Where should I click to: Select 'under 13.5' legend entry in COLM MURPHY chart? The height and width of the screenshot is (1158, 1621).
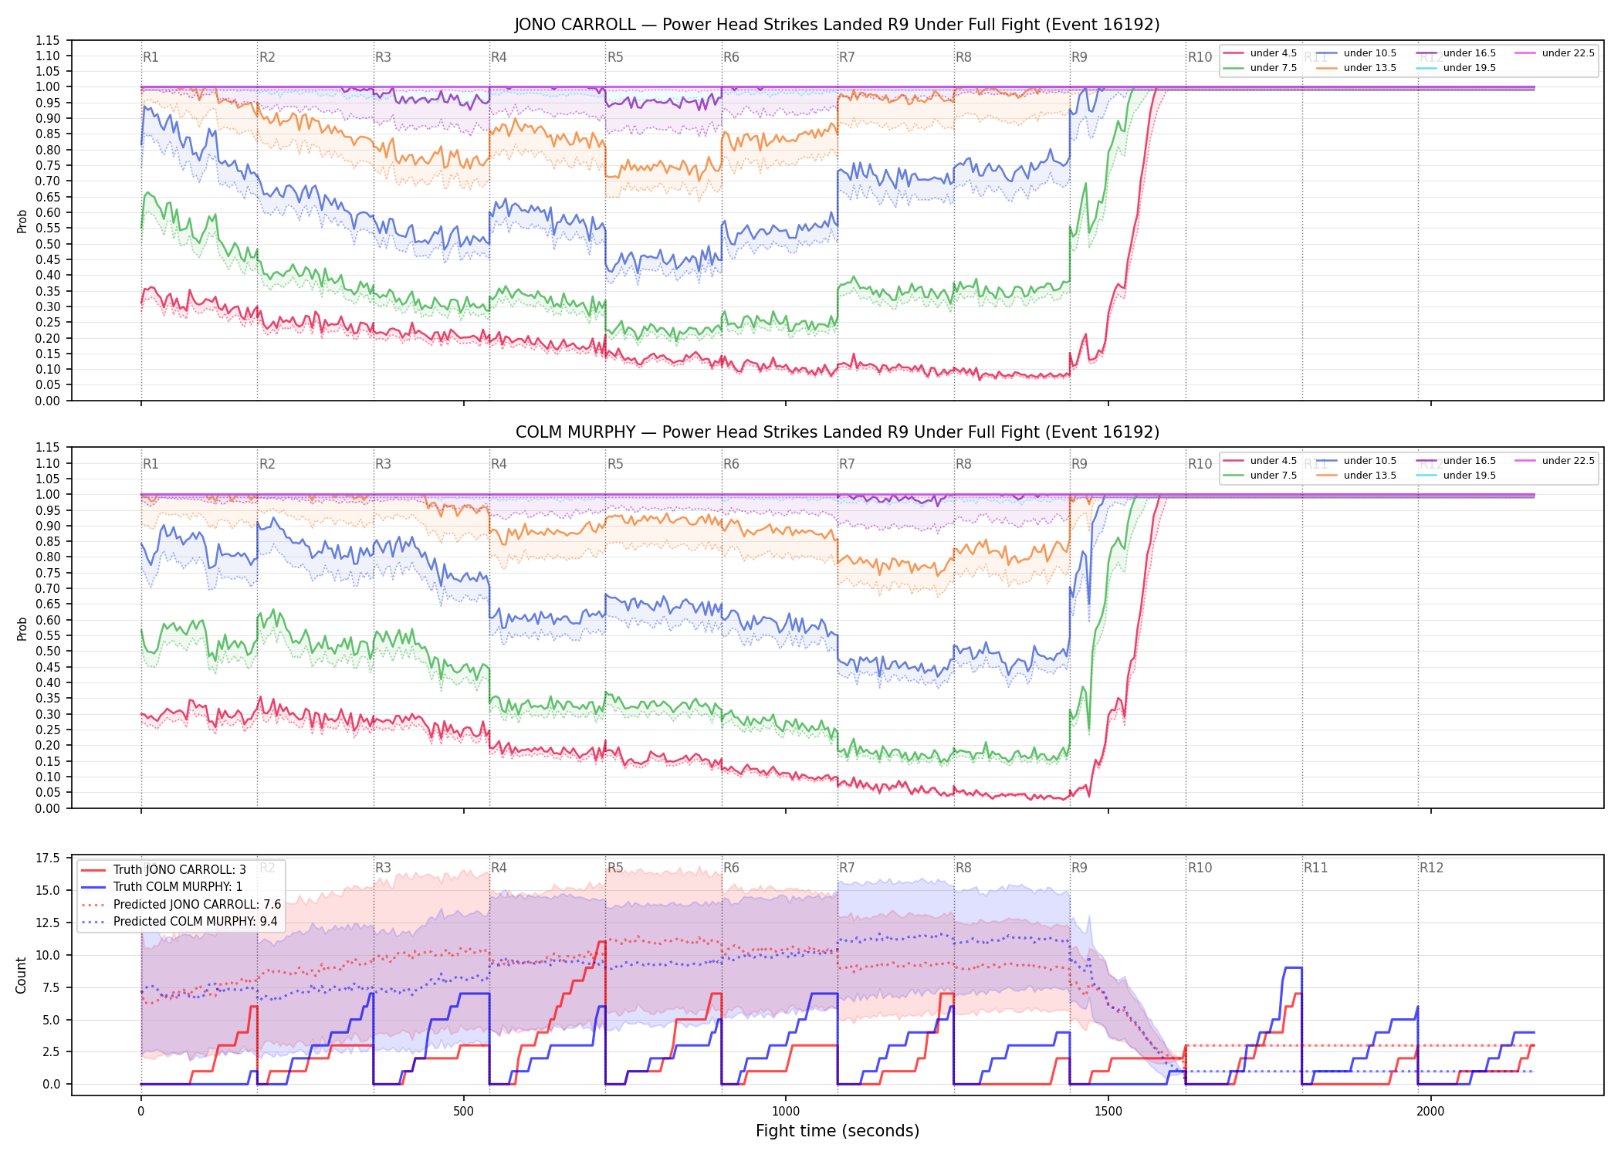tap(1356, 476)
